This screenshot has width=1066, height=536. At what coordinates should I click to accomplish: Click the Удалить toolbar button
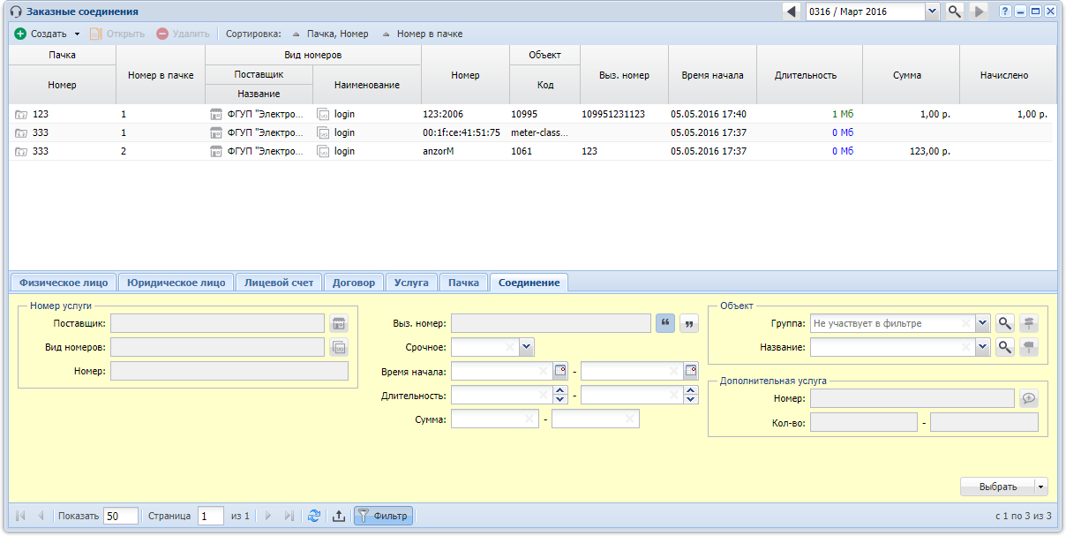(184, 34)
